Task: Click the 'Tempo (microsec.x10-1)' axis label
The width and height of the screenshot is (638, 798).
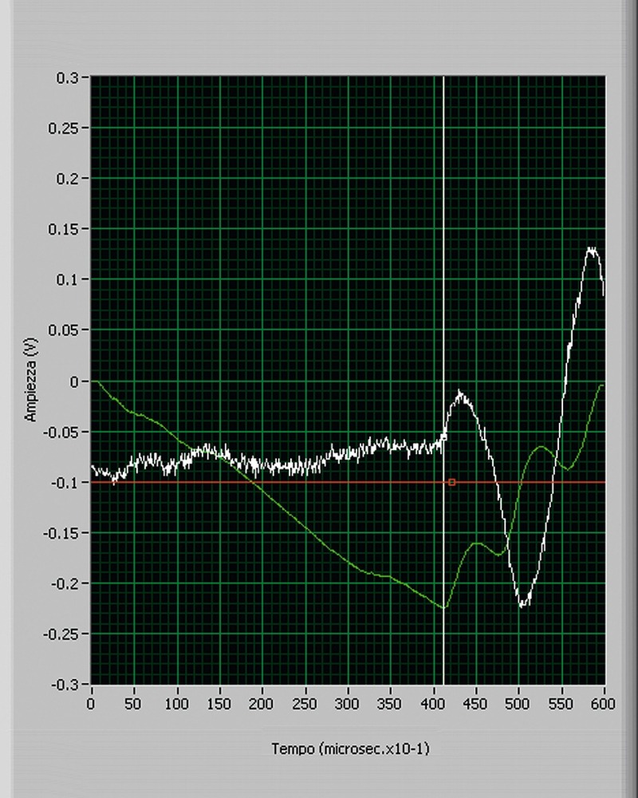Action: 350,749
